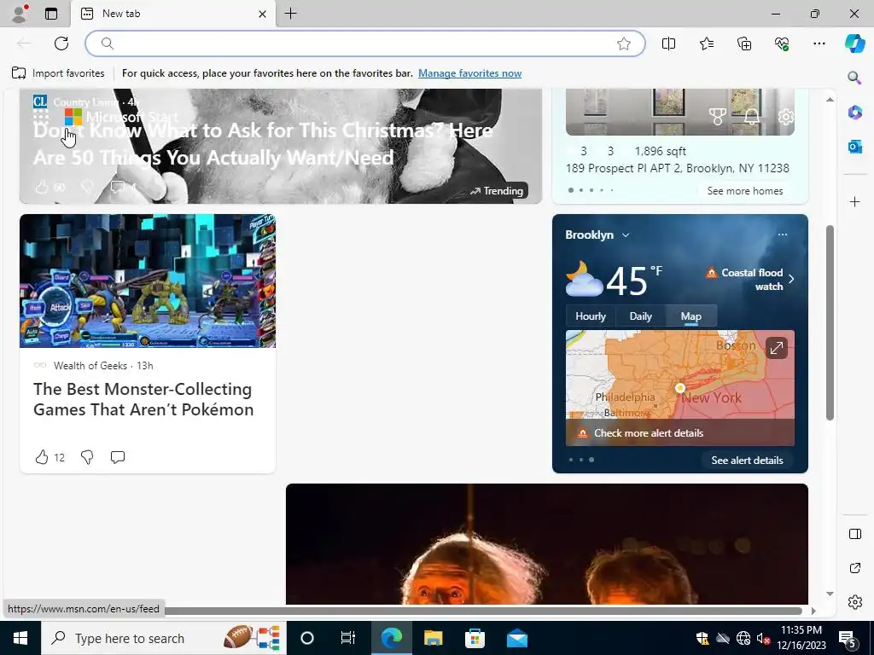Open Browser essentials heart icon

click(782, 43)
